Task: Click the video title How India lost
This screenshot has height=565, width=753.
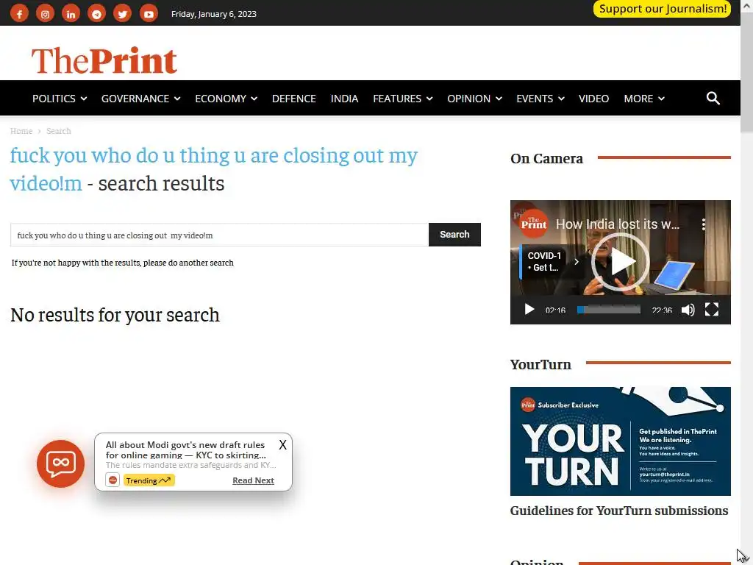Action: [618, 224]
